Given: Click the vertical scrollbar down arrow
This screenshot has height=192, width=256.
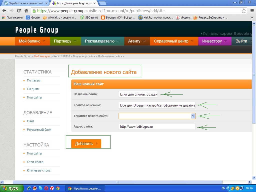Looking at the screenshot, I should pyautogui.click(x=254, y=178).
